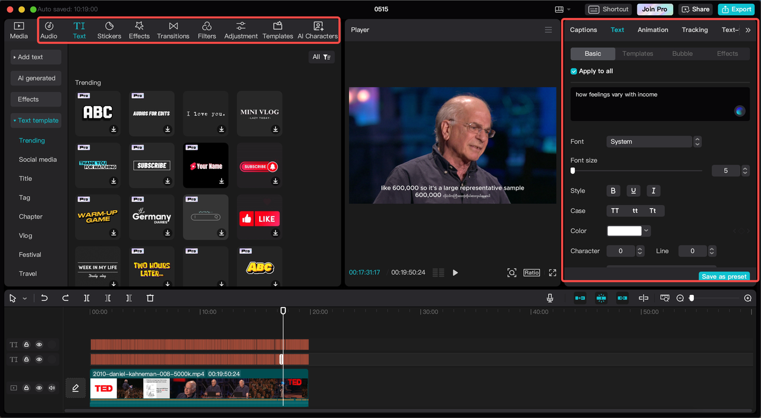Screen dimensions: 761x418
Task: Open the Shortcut button
Action: [x=609, y=10]
